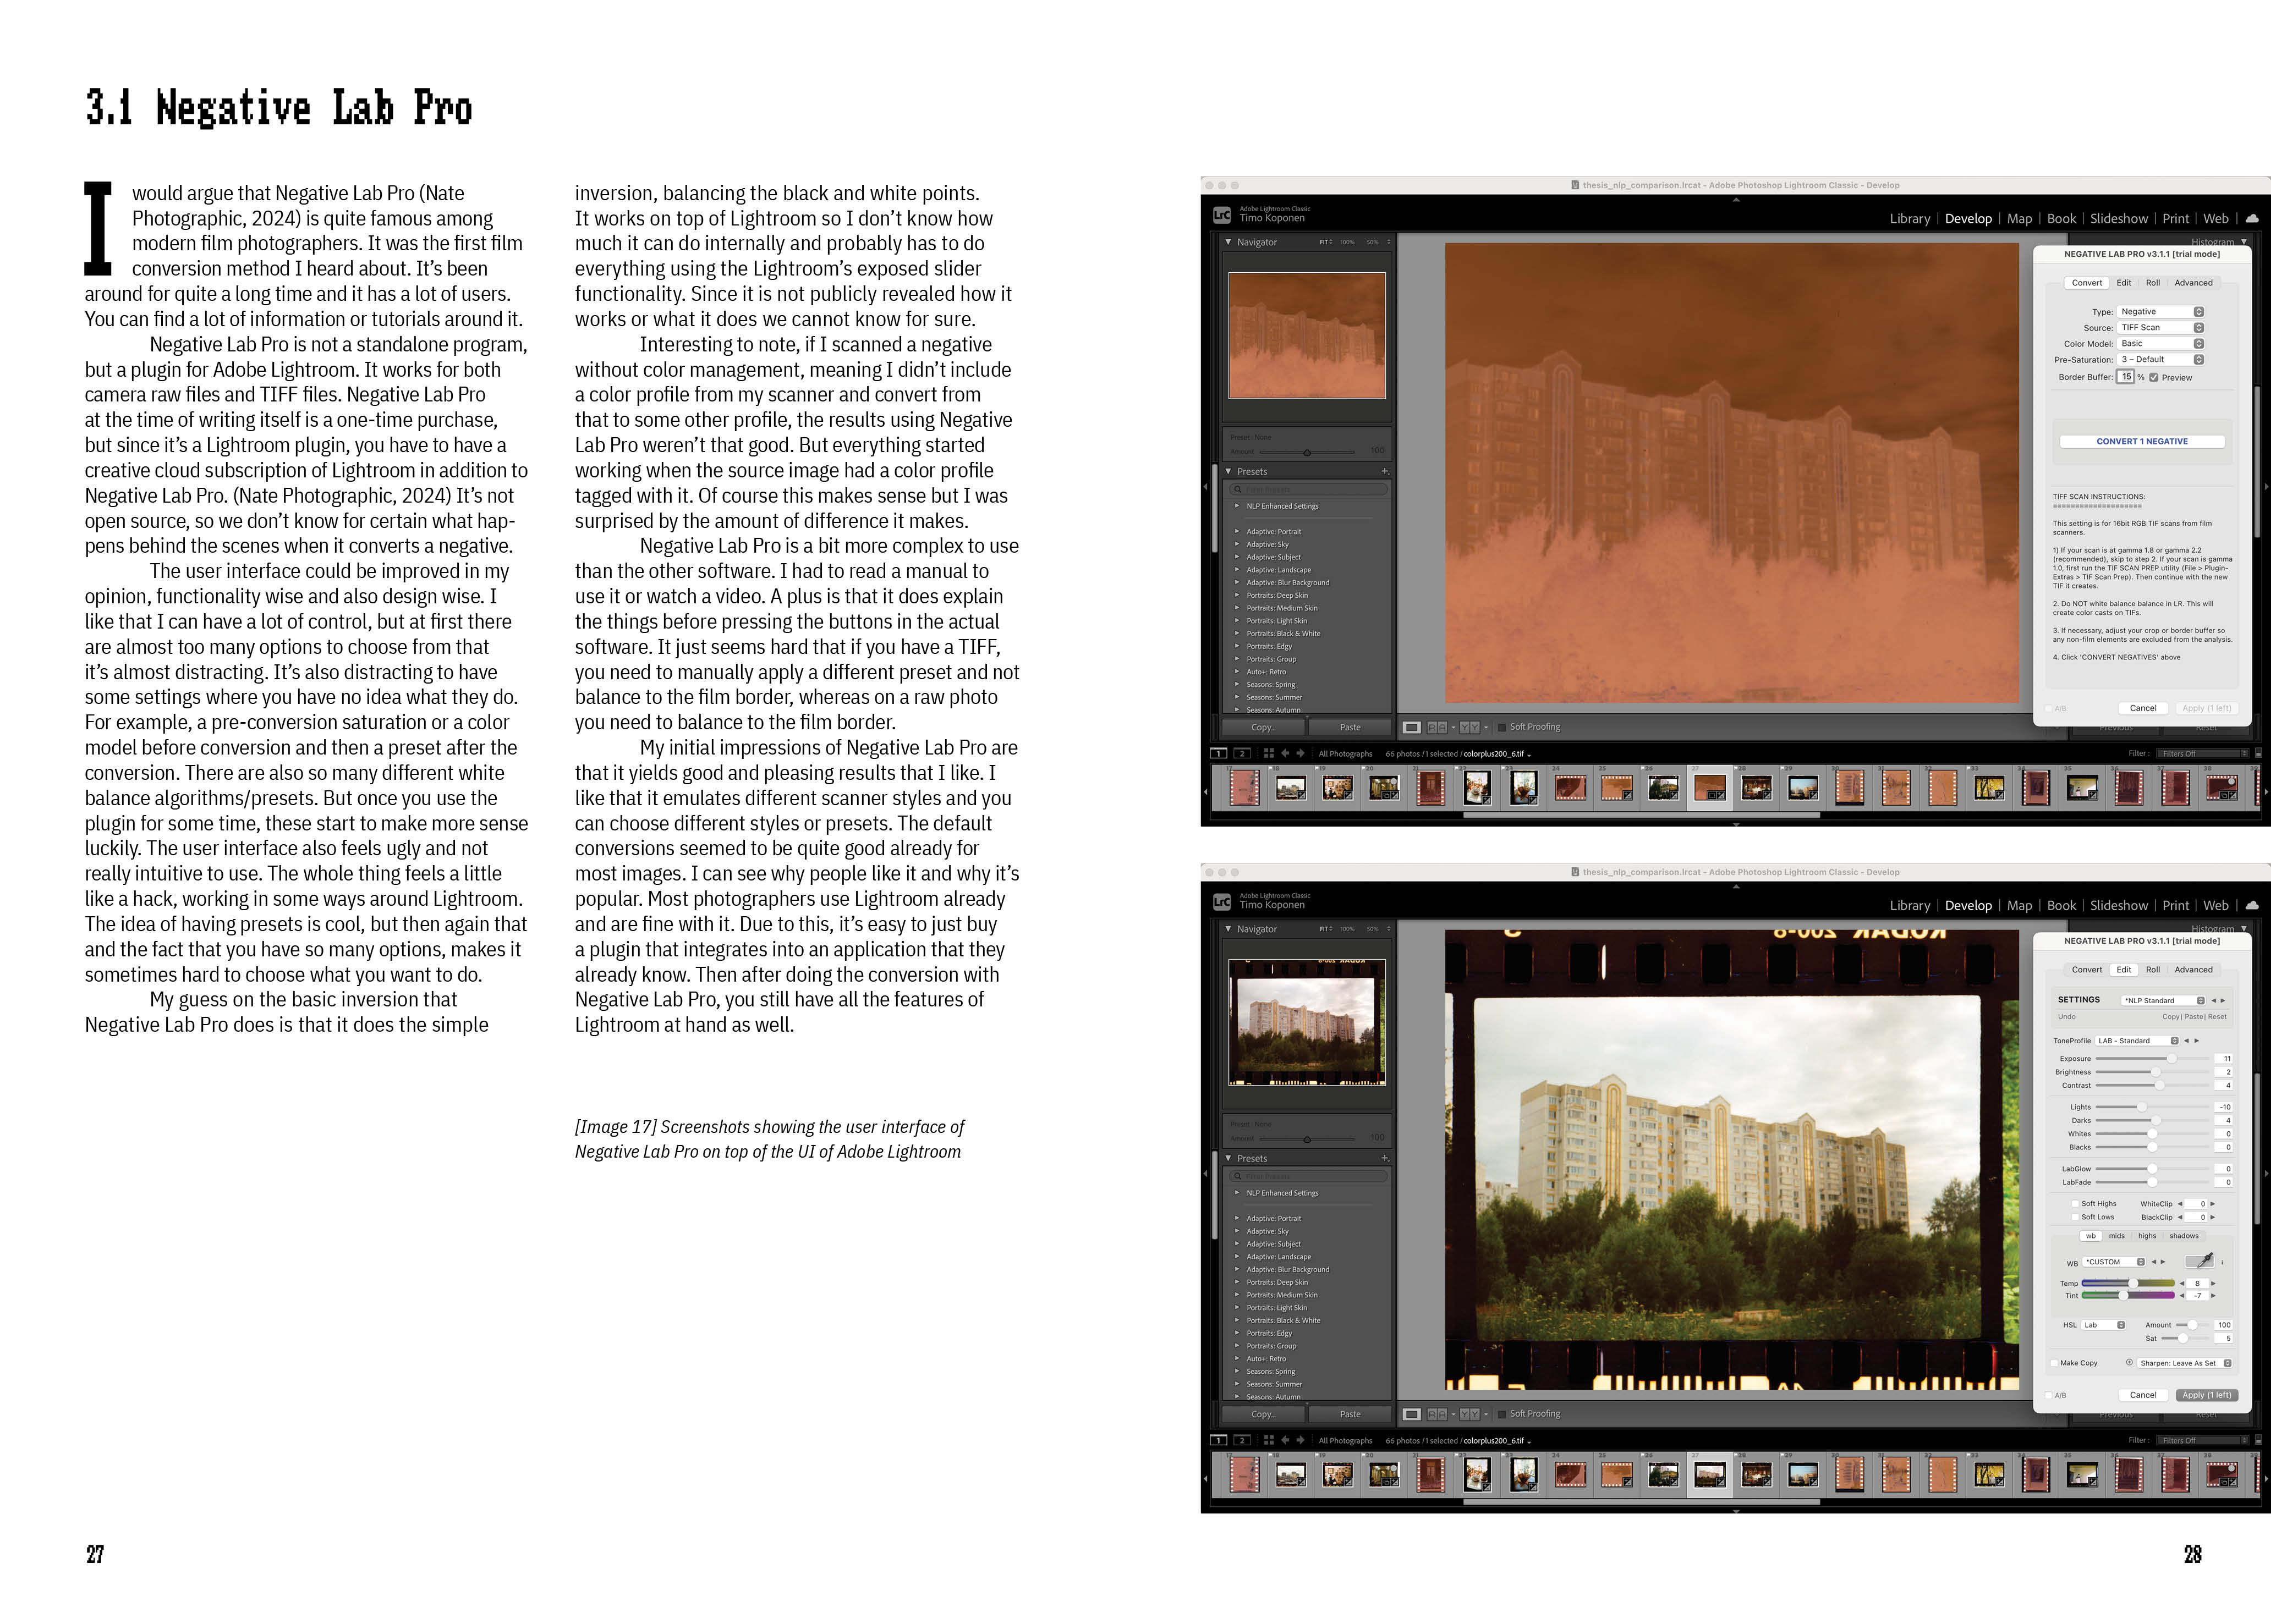The image size is (2287, 1624).
Task: Open the Slideshow module in lower screenshot
Action: (2119, 905)
